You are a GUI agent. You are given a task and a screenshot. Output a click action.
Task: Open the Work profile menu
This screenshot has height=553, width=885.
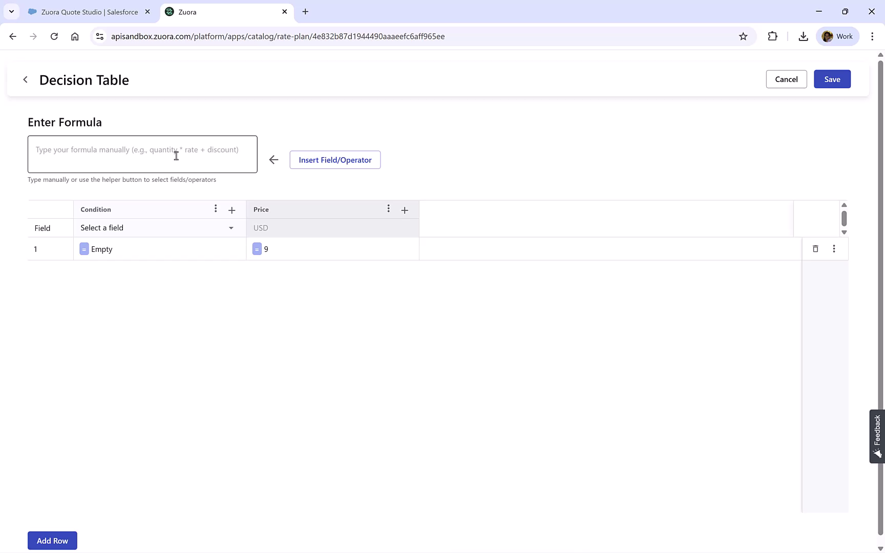pyautogui.click(x=838, y=36)
